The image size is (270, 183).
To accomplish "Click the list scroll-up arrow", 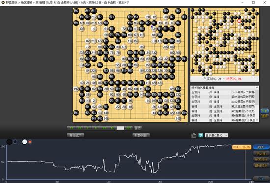I will point(257,88).
